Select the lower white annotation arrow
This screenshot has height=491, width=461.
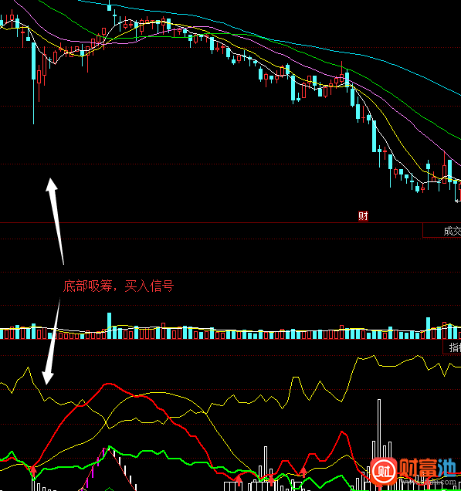tap(51, 341)
